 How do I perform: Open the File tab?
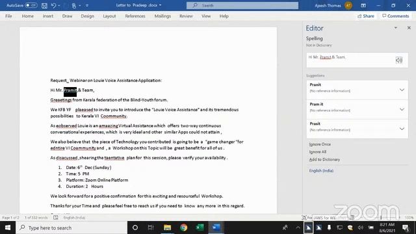pyautogui.click(x=8, y=16)
